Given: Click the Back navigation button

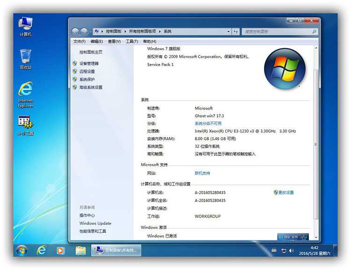Looking at the screenshot, I should click(75, 32).
